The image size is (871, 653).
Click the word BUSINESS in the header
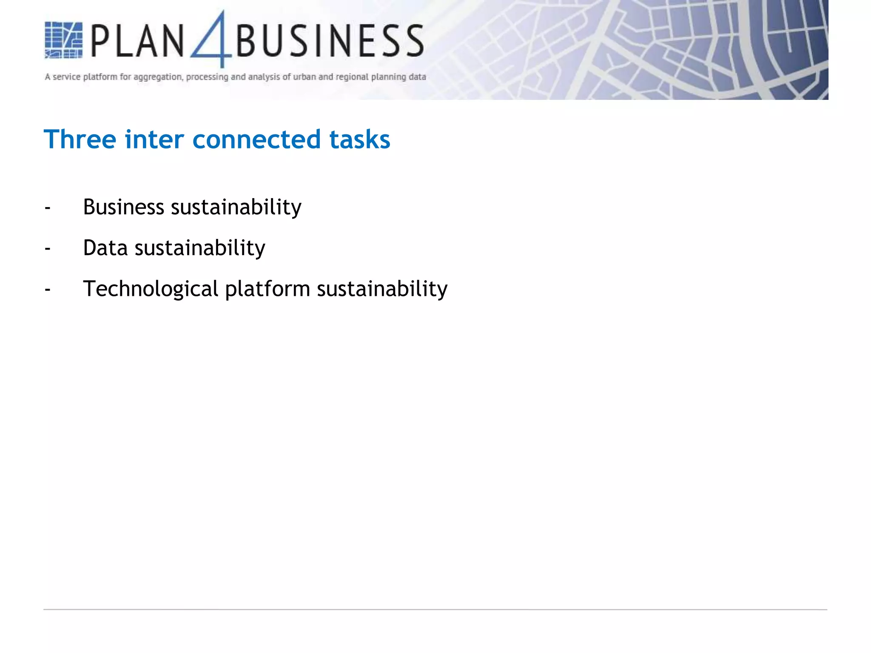point(330,41)
